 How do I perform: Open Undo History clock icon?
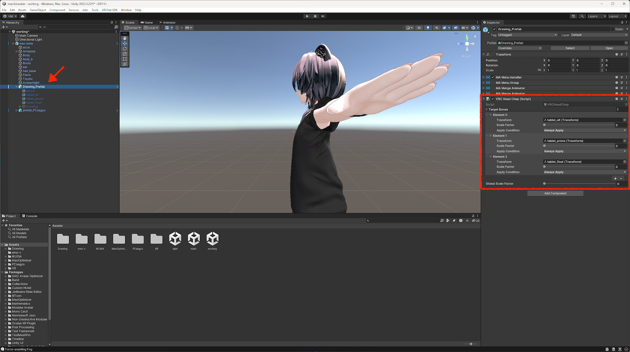point(573,16)
